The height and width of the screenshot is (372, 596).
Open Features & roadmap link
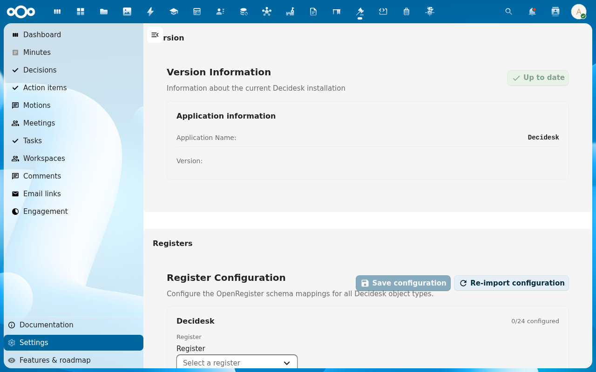(74, 360)
